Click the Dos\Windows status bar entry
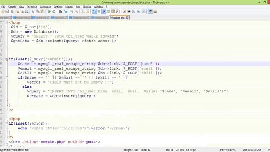The width and height of the screenshot is (270, 152). pos(228,150)
